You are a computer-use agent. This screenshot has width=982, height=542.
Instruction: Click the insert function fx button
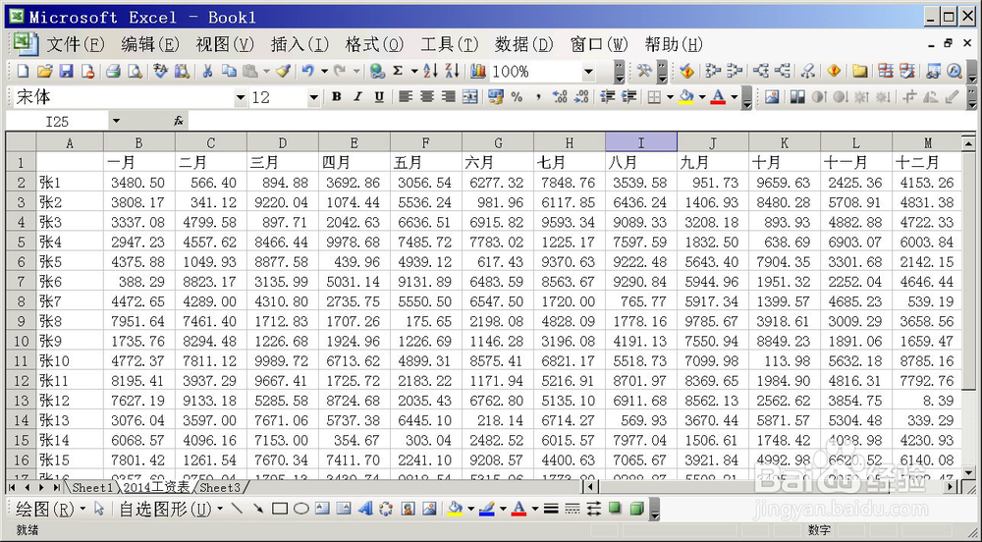[x=179, y=121]
